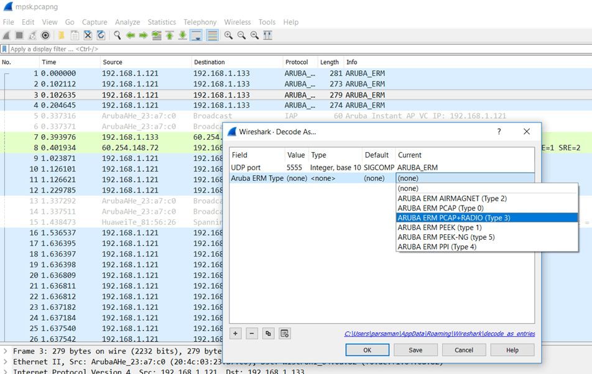
Task: Toggle auto-scroll during live capture
Action: [196, 35]
